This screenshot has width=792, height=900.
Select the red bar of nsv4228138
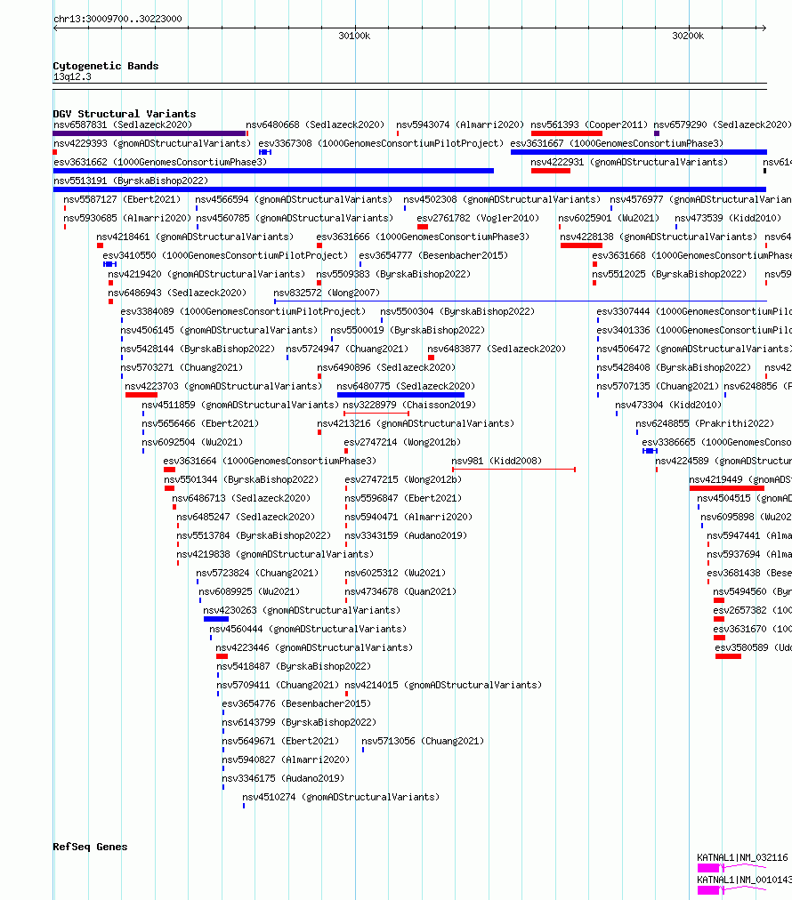[581, 245]
